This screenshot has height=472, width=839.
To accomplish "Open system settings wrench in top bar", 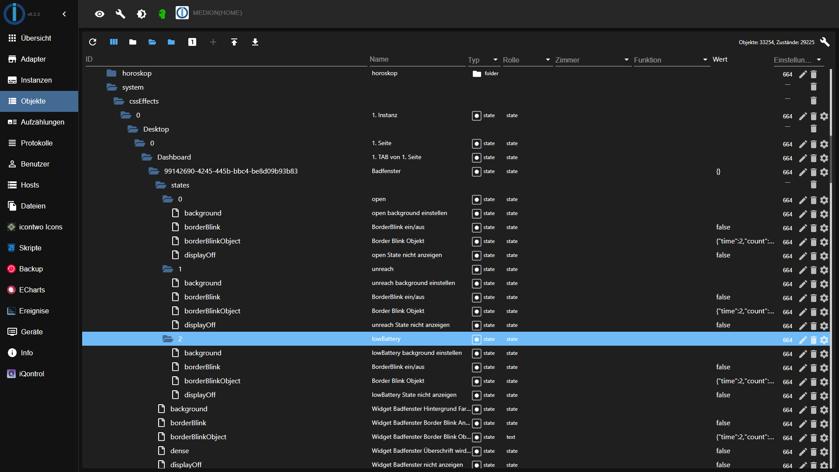I will click(x=121, y=14).
